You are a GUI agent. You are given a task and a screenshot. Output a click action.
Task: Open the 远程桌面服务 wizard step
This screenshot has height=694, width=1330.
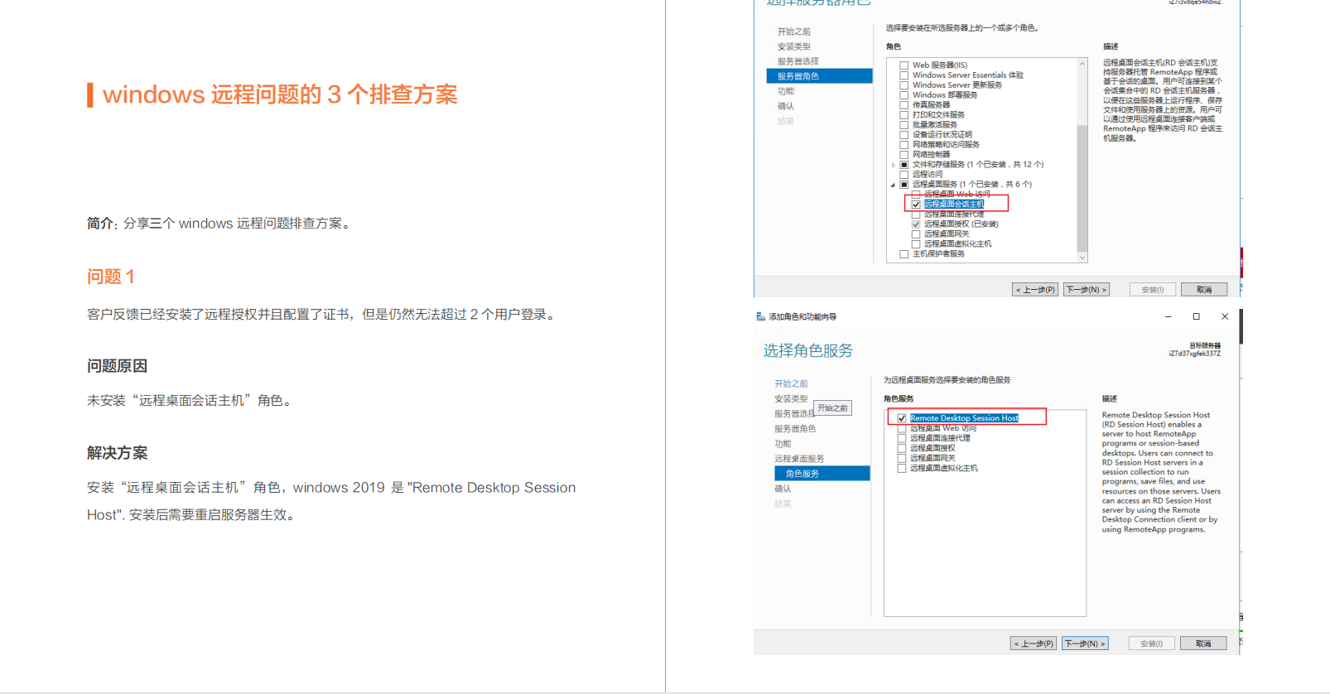pos(799,458)
